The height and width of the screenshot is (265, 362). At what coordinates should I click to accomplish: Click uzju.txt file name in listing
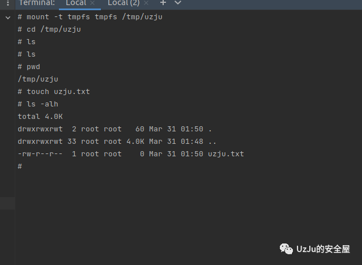click(x=226, y=154)
